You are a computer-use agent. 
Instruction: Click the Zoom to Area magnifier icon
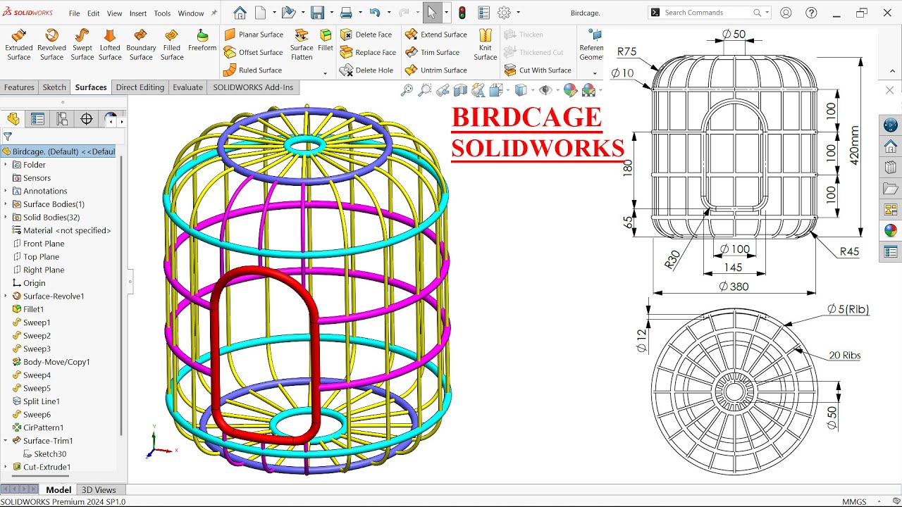[x=424, y=90]
